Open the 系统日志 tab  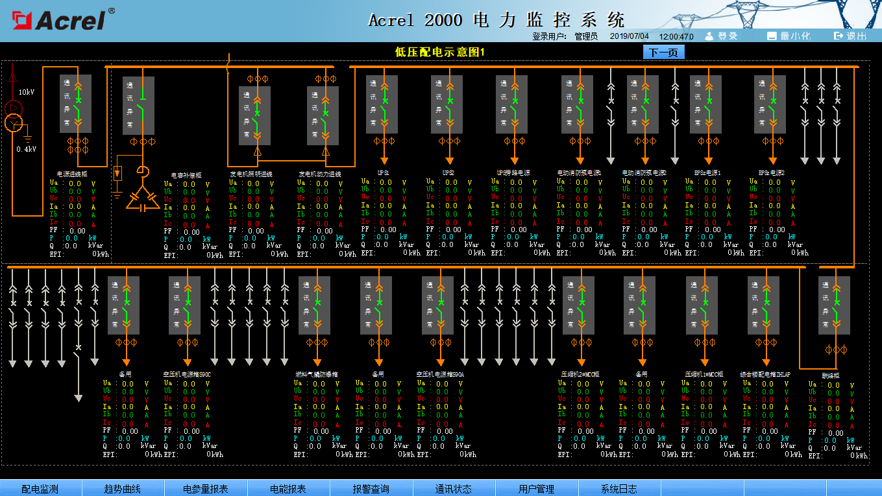click(619, 488)
